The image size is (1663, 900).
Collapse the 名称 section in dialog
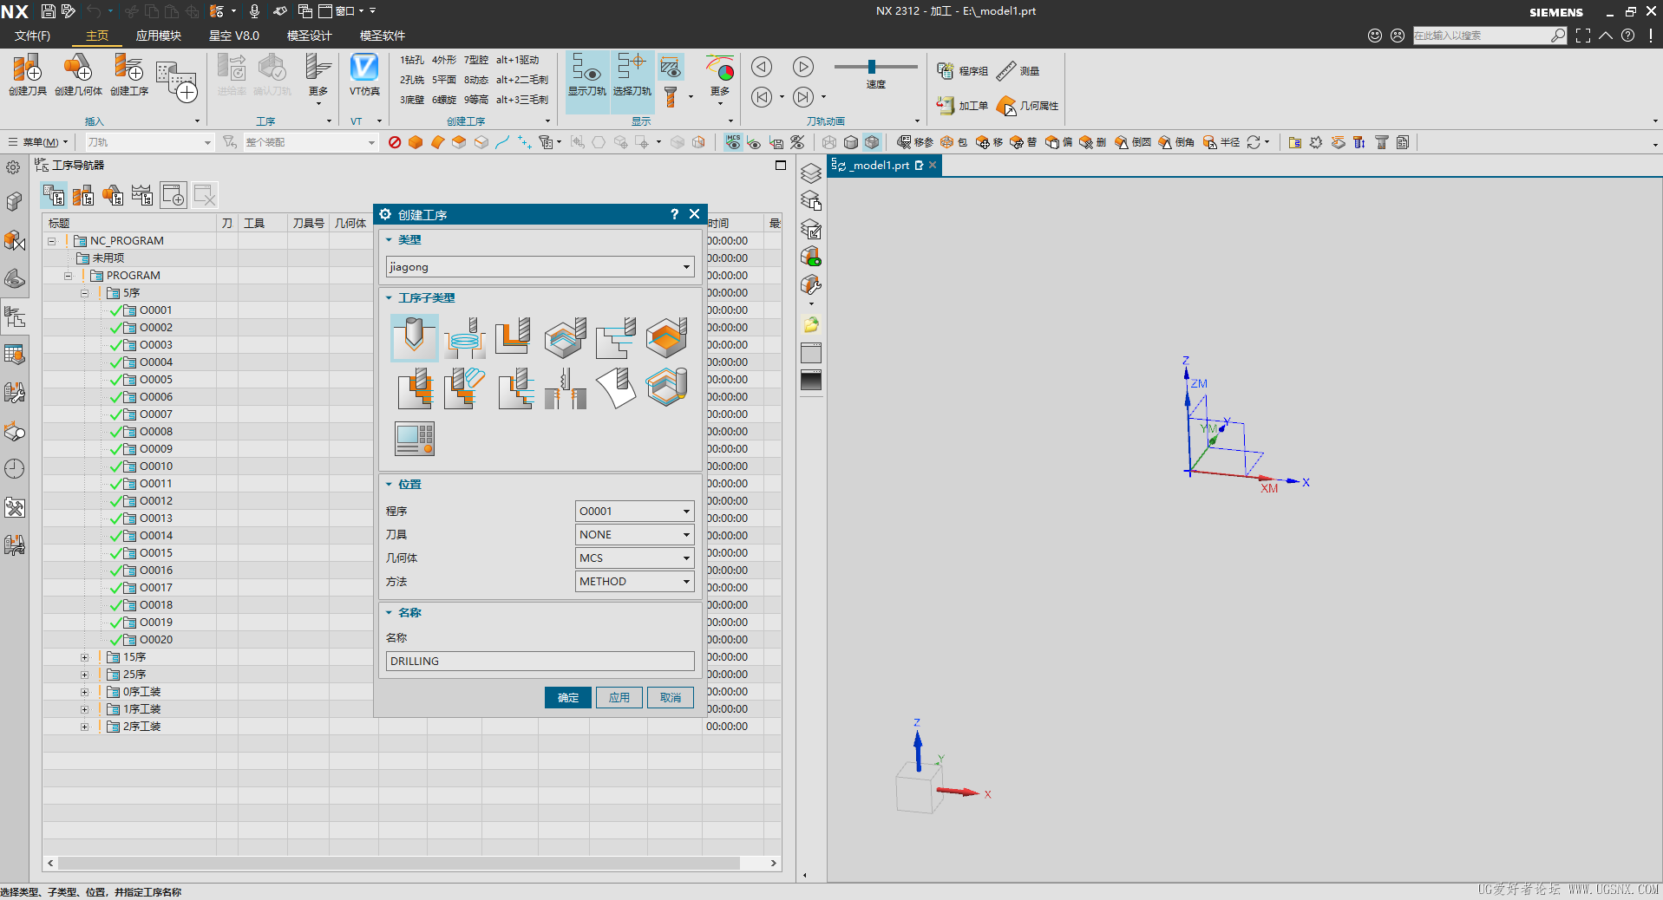(390, 613)
